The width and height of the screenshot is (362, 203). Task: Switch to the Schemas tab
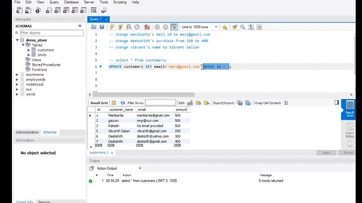(50, 133)
